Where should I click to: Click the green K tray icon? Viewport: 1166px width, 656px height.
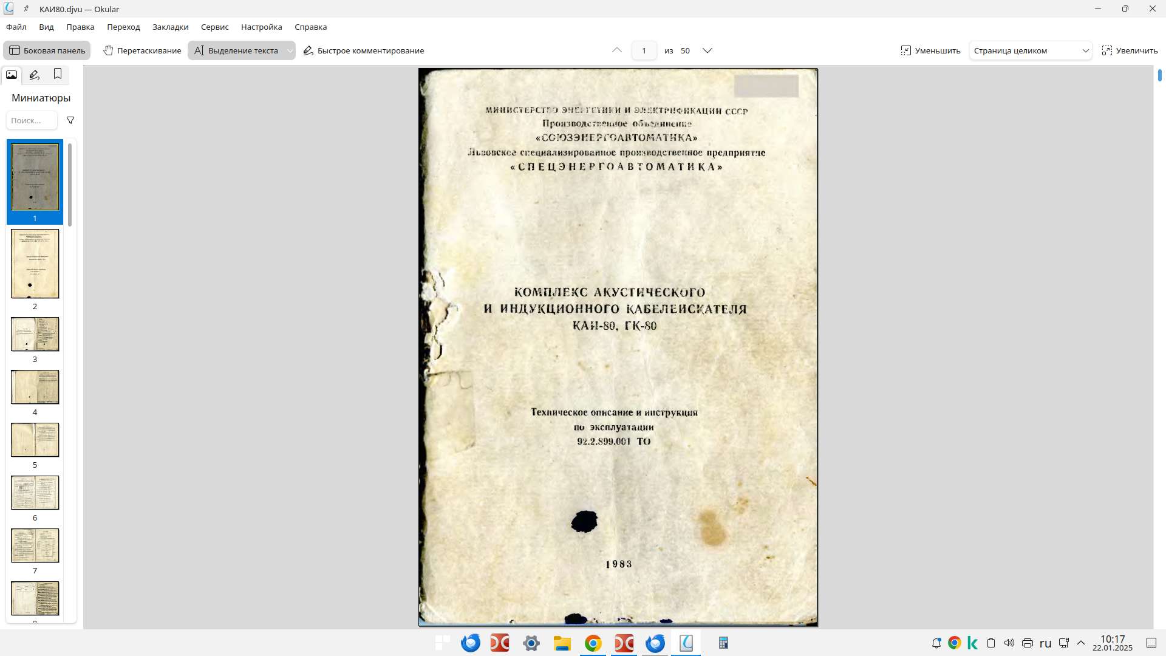tap(973, 643)
